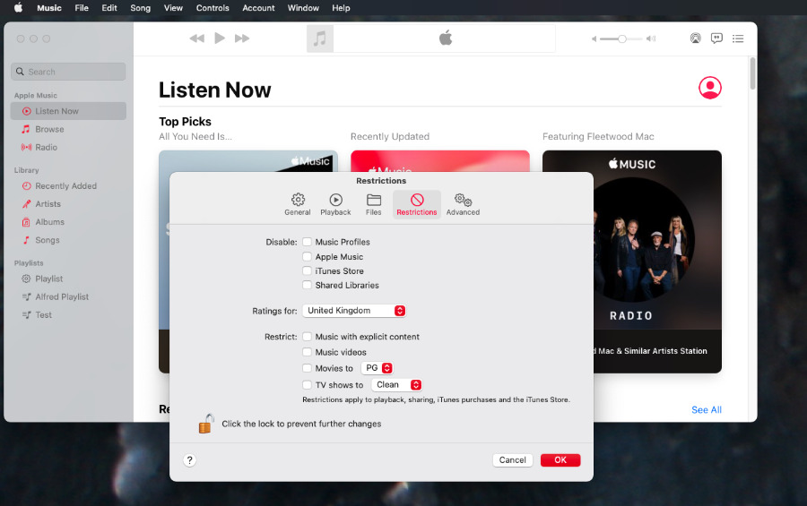The width and height of the screenshot is (807, 506).
Task: Open the Song menu
Action: coord(140,8)
